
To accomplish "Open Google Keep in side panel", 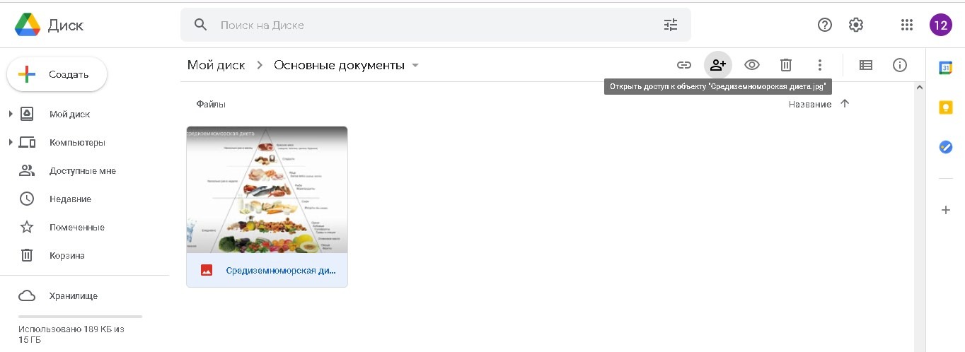I will click(945, 107).
